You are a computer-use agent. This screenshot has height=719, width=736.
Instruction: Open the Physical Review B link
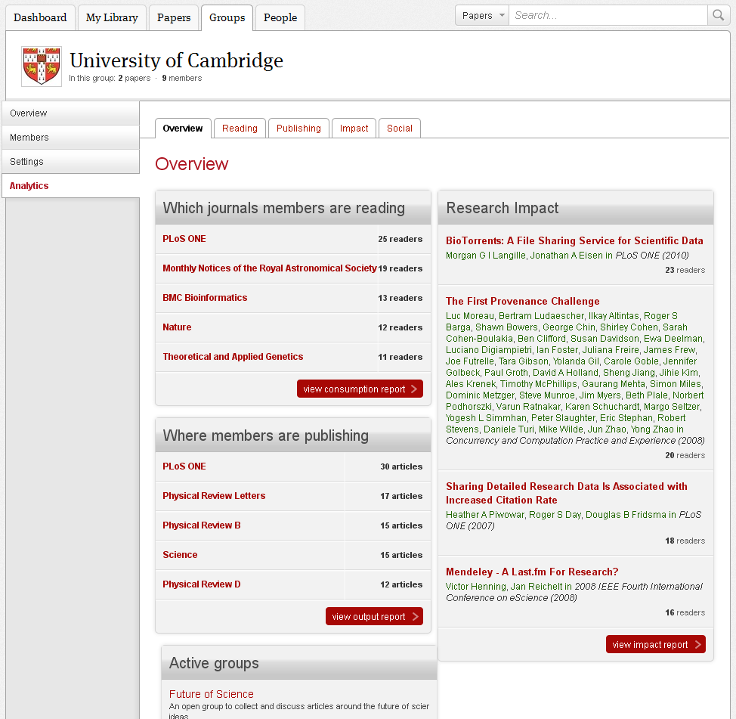click(x=202, y=525)
